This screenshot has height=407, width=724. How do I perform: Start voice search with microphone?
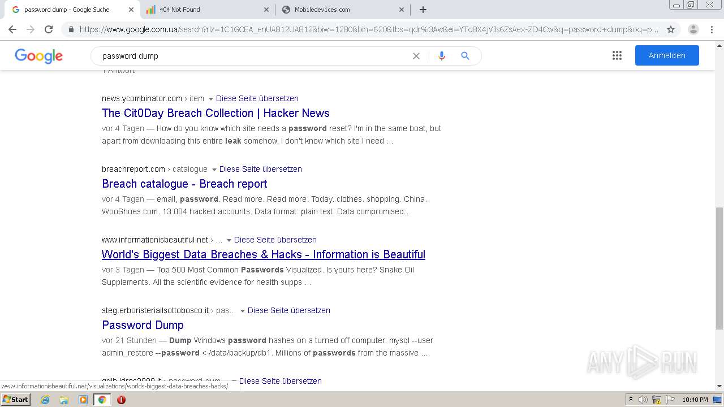click(442, 56)
